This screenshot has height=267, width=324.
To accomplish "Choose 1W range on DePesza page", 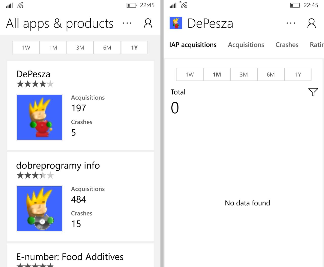I will [190, 74].
